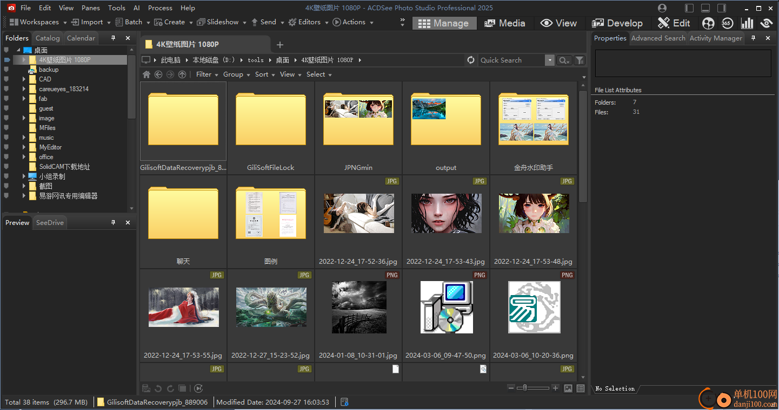Click the plus zoom-in thumbnails button
This screenshot has height=410, width=779.
555,388
